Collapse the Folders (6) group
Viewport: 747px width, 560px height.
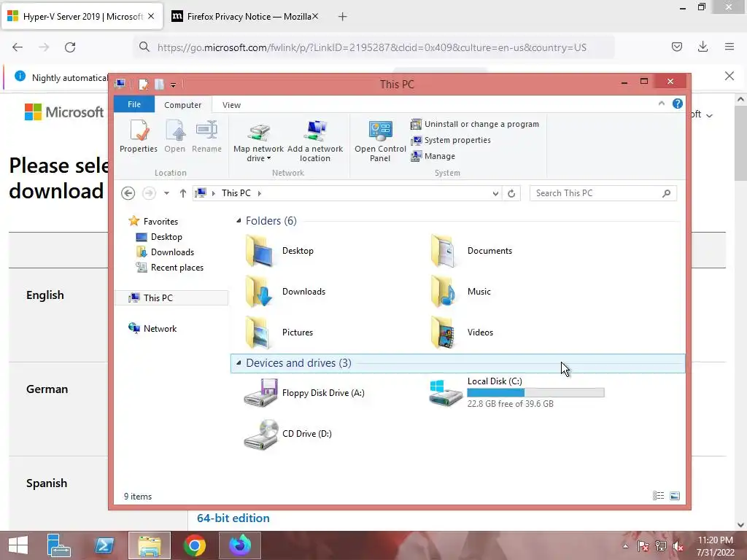(239, 220)
